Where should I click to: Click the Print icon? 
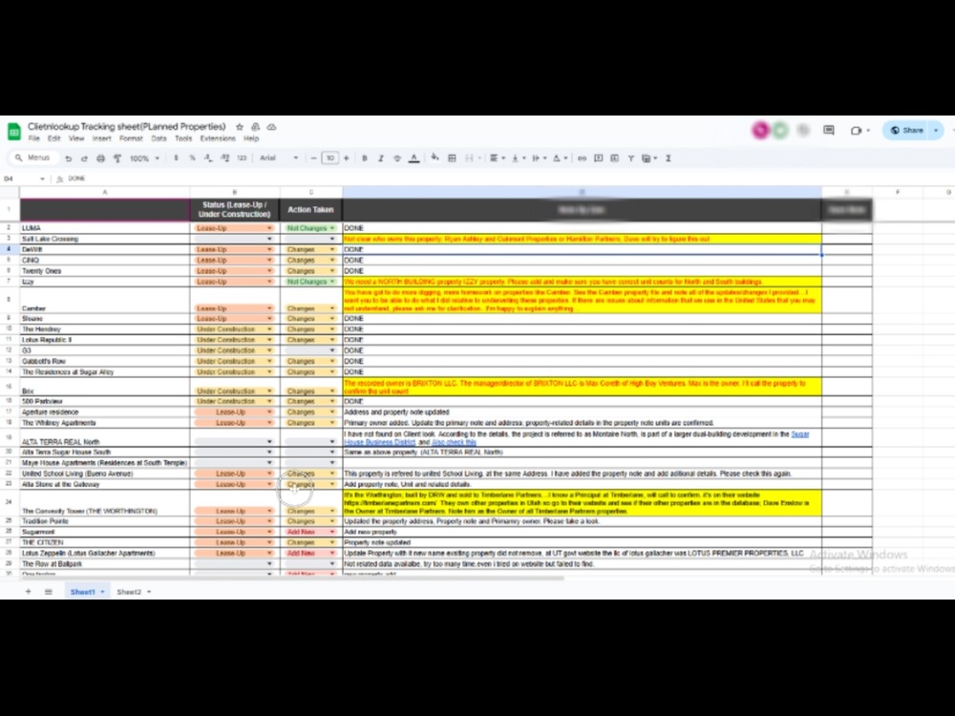tap(100, 158)
